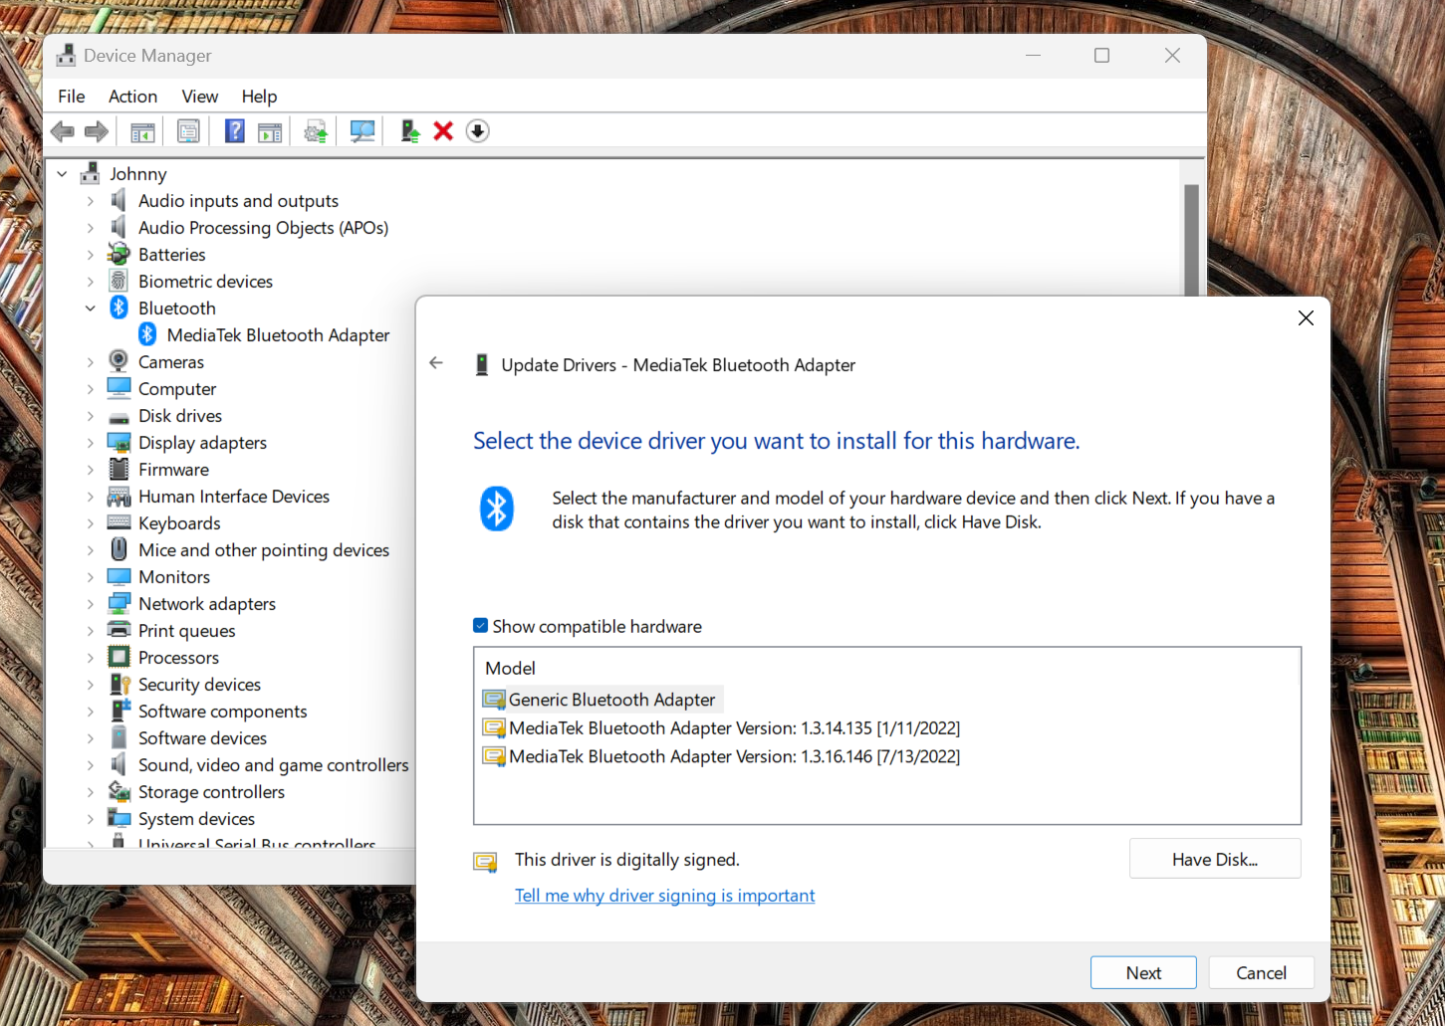
Task: Uncheck Show compatible hardware checkbox
Action: pos(481,626)
